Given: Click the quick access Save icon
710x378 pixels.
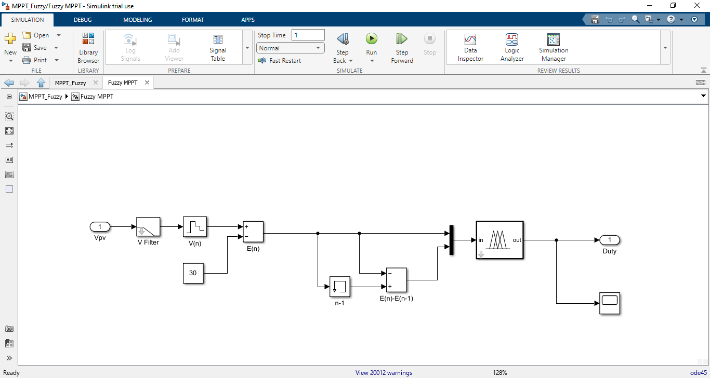Looking at the screenshot, I should pos(595,19).
